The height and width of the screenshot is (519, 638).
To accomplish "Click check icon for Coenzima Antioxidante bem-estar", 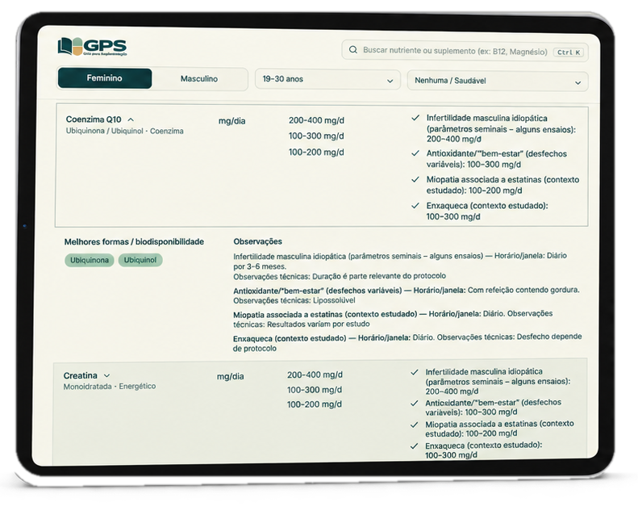I will pyautogui.click(x=415, y=153).
